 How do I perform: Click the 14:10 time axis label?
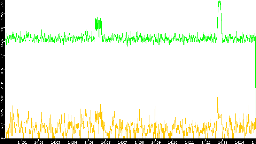tap(172, 142)
